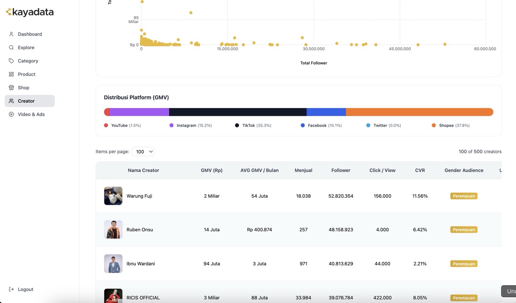Toggle the Shopee legend entry
The height and width of the screenshot is (303, 516).
[450, 125]
